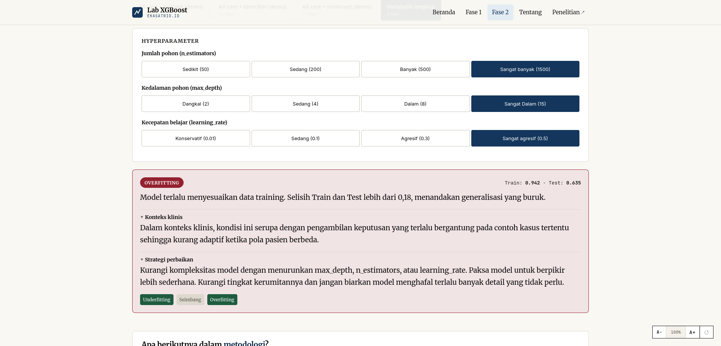Click the Kecepatan belajar (learning_rate) label

click(184, 122)
